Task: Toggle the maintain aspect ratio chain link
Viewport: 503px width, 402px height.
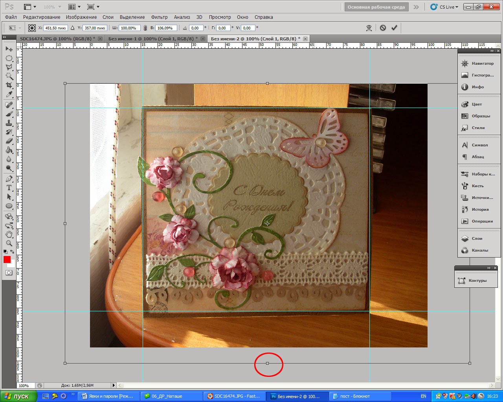Action: 145,28
